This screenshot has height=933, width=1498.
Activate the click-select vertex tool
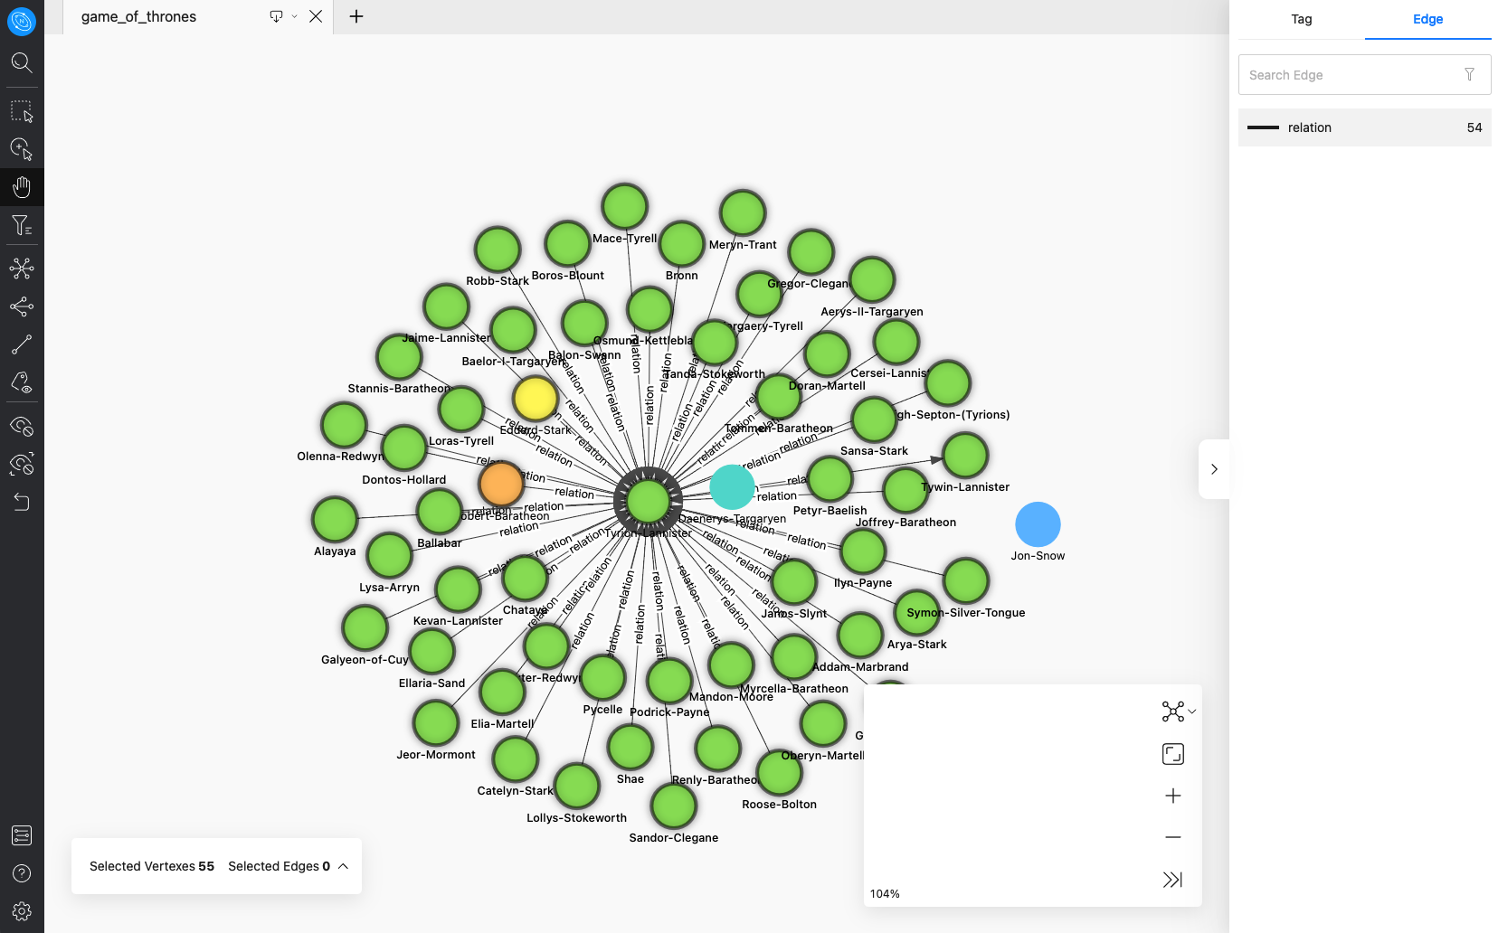click(22, 149)
